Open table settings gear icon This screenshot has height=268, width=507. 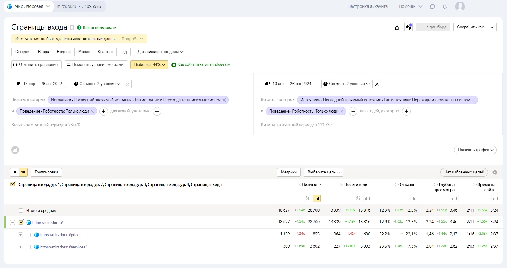click(x=495, y=172)
